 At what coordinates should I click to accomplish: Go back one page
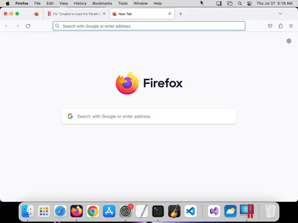coord(7,26)
